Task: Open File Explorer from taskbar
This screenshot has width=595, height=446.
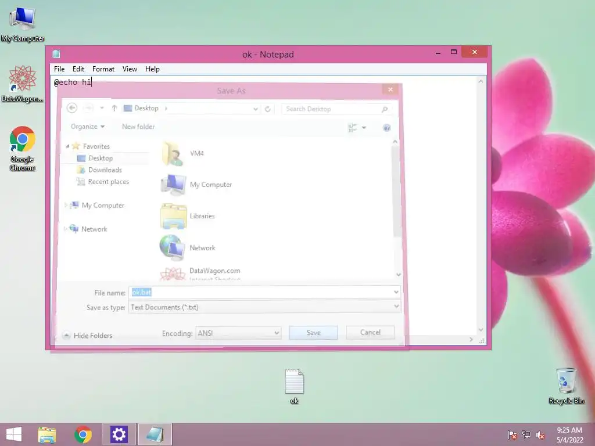Action: pos(46,434)
